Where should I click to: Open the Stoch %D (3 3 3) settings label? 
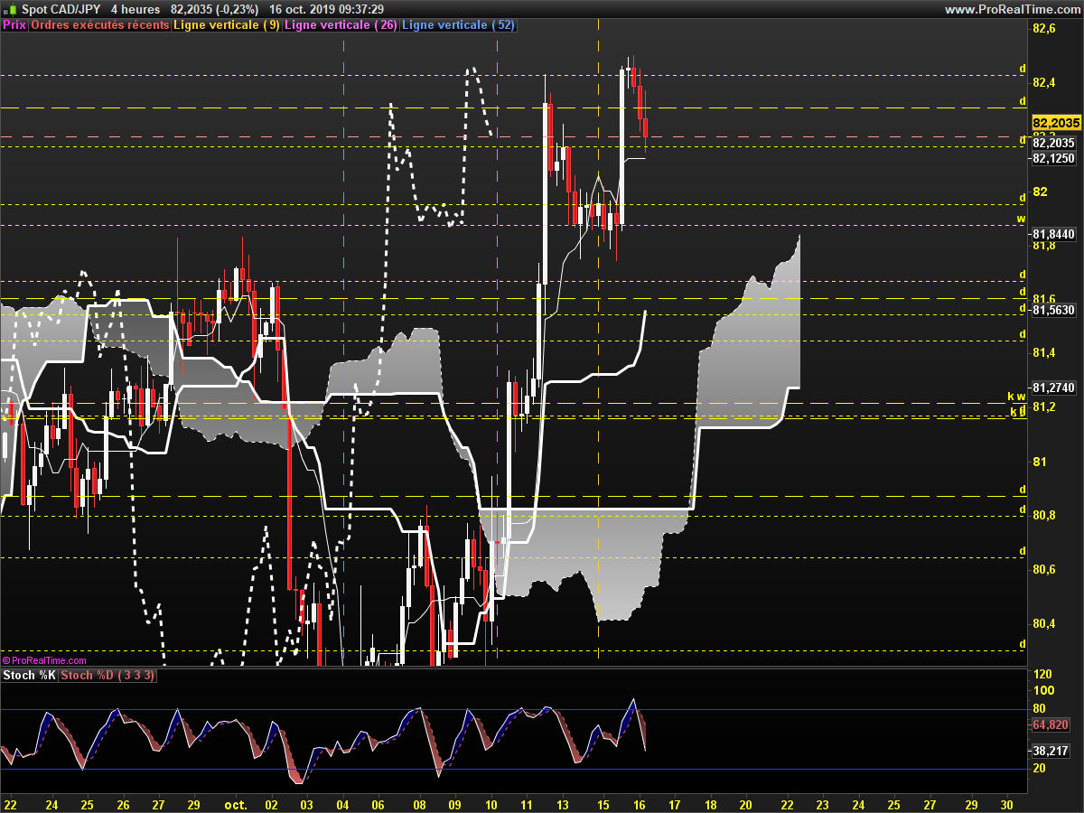tap(107, 676)
